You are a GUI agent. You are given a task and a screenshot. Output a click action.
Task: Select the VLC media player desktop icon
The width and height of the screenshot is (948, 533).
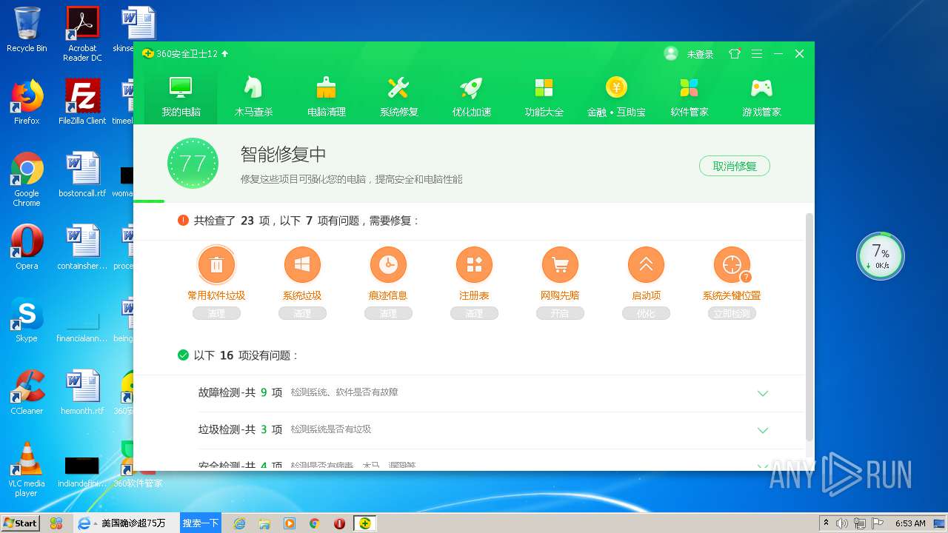coord(27,469)
